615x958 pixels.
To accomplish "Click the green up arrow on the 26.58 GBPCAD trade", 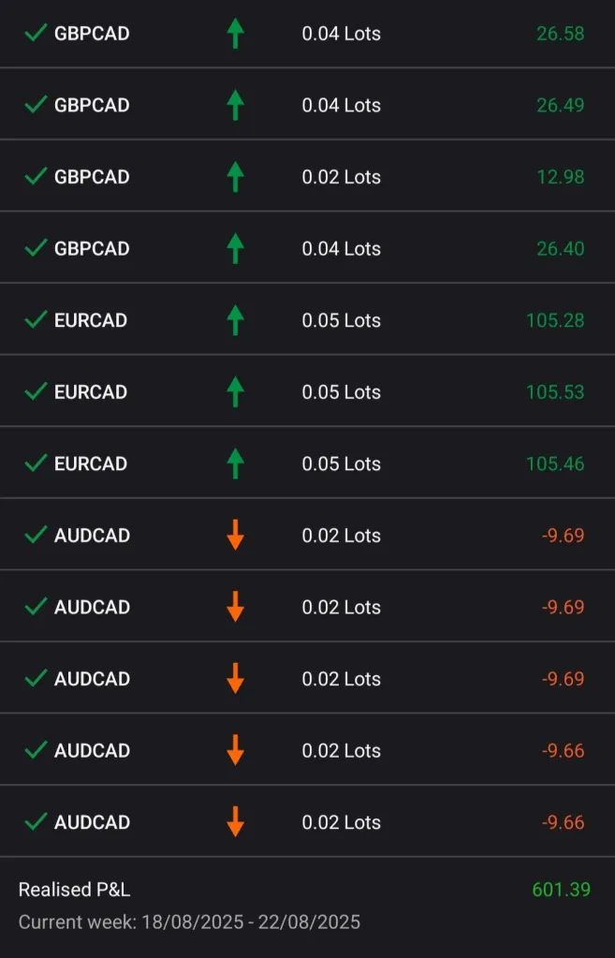I will [x=235, y=34].
